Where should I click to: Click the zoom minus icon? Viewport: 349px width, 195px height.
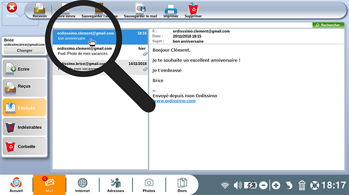coord(263,185)
